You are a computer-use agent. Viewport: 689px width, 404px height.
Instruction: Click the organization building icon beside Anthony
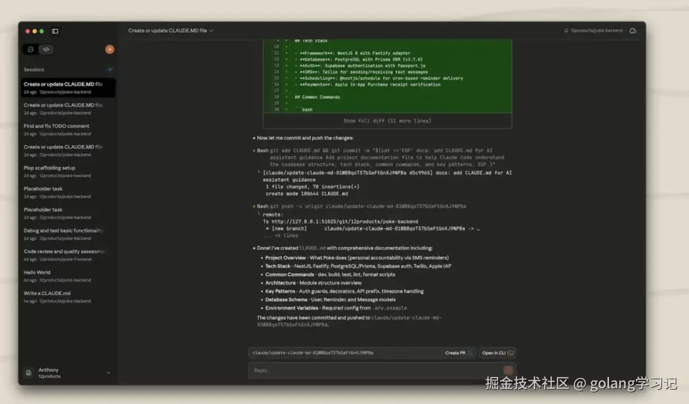(x=29, y=372)
